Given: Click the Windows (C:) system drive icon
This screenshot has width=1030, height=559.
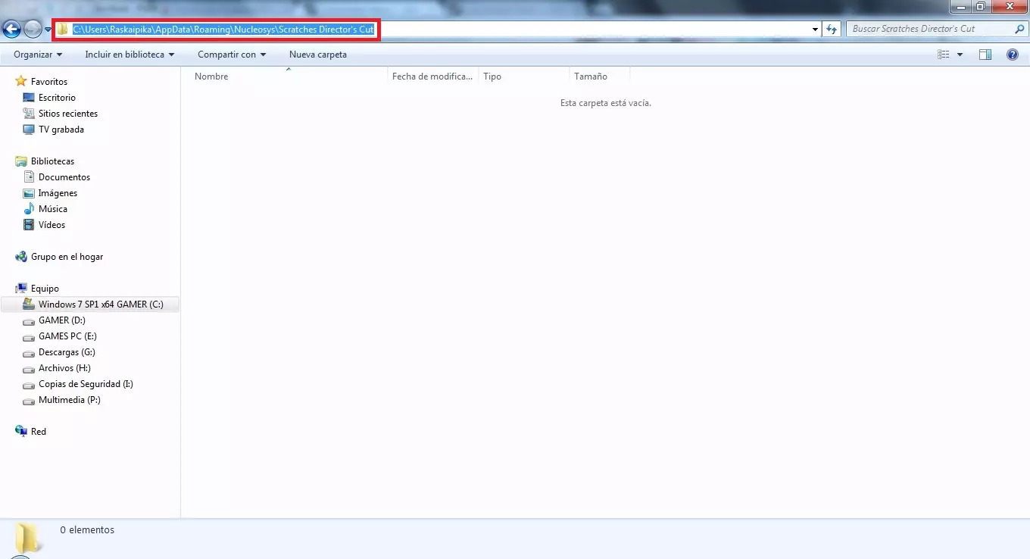Looking at the screenshot, I should 29,304.
